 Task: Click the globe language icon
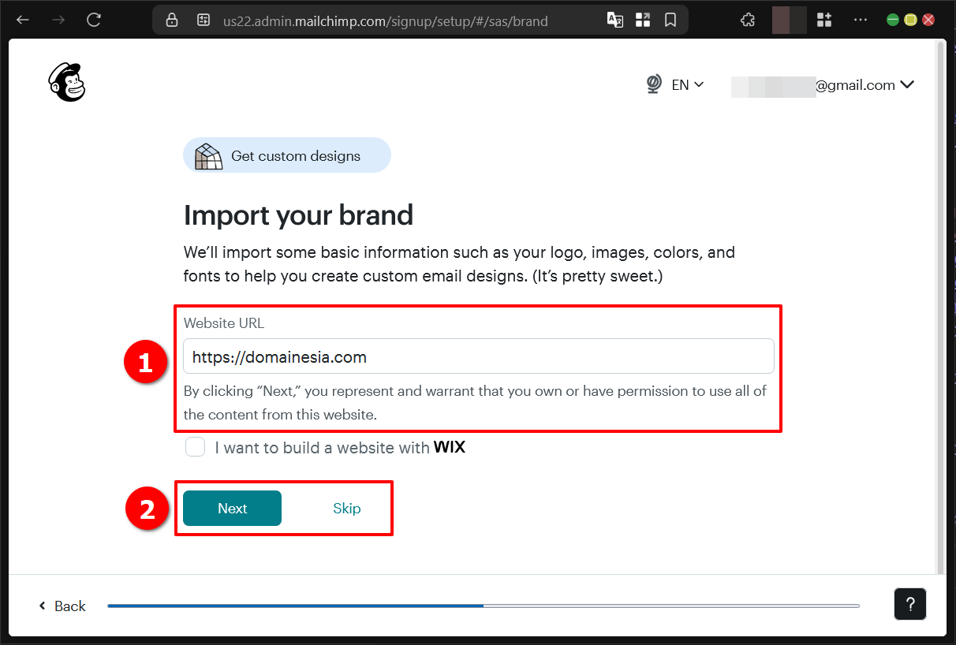(x=653, y=84)
